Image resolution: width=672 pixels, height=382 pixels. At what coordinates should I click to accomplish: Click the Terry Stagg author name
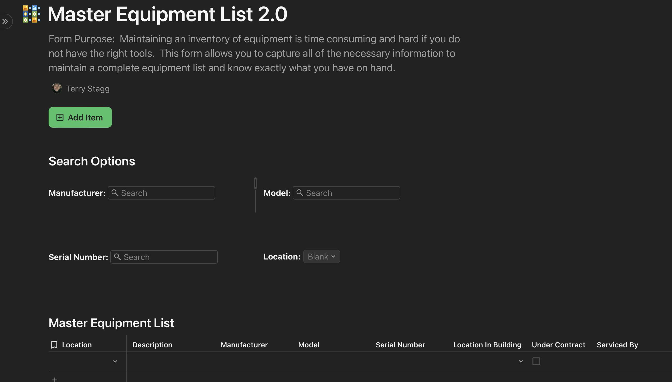point(88,89)
